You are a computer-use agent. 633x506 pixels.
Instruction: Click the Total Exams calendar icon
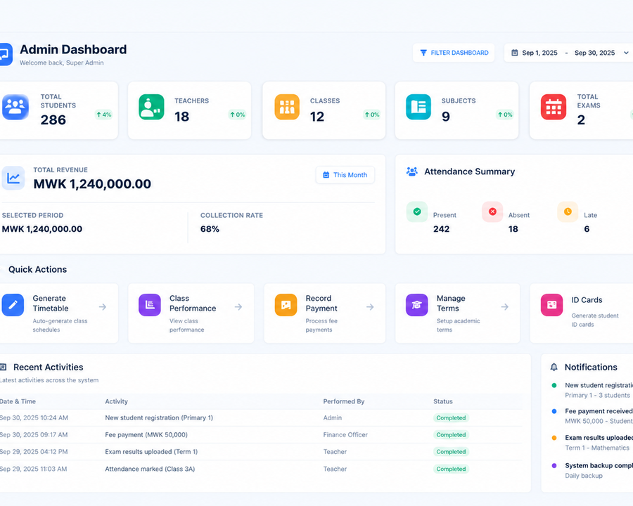554,107
